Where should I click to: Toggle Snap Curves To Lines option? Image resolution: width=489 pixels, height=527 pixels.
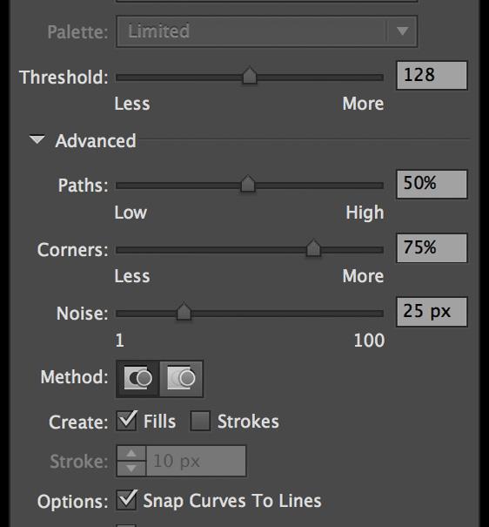pyautogui.click(x=126, y=500)
